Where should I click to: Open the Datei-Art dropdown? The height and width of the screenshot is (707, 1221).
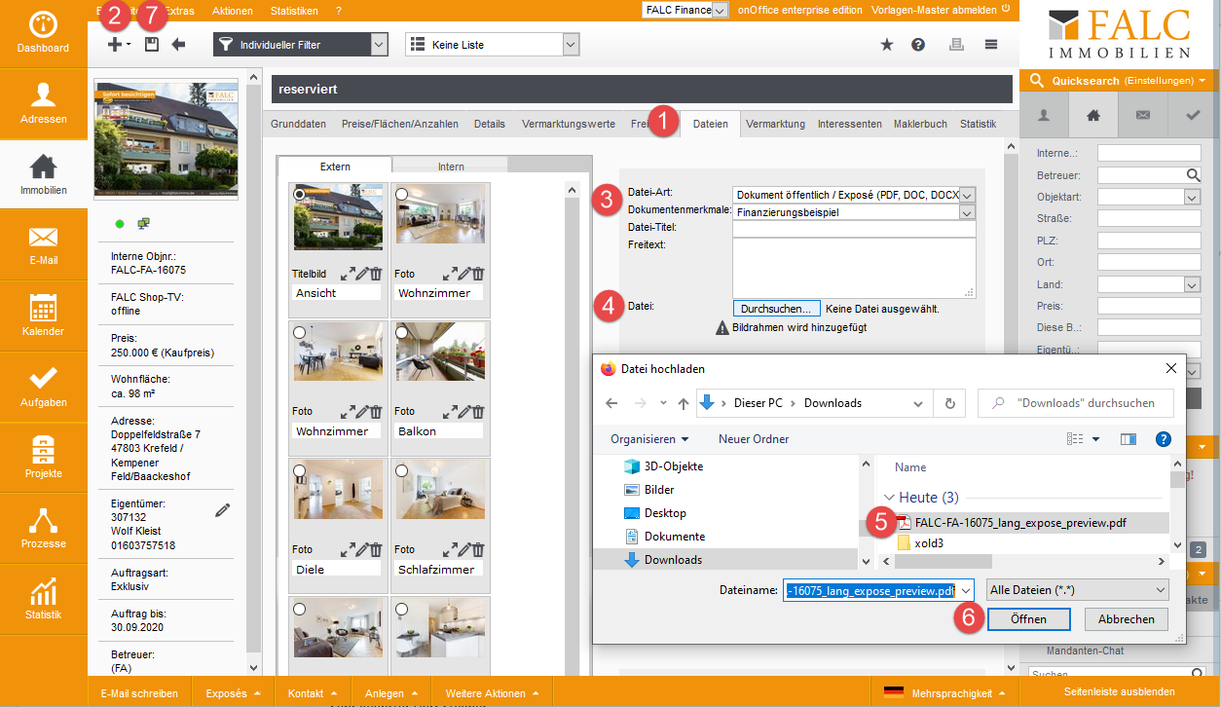[x=967, y=195]
